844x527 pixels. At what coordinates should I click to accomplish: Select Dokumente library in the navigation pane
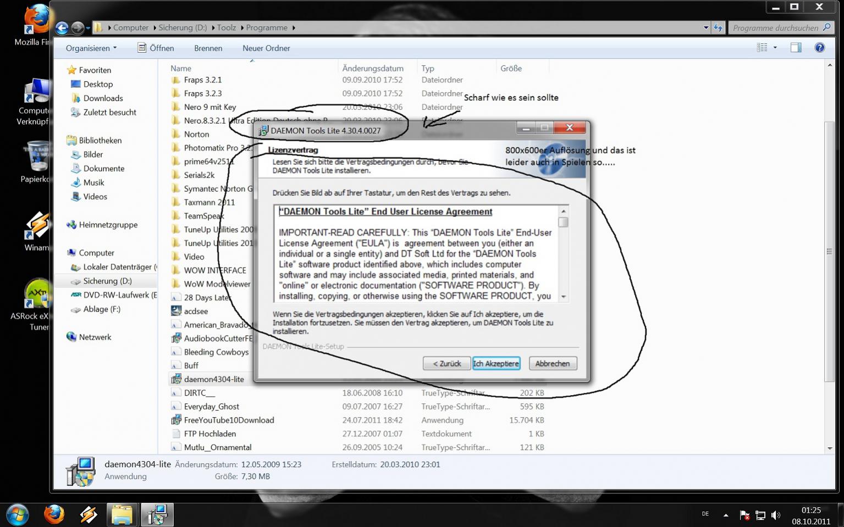(103, 169)
